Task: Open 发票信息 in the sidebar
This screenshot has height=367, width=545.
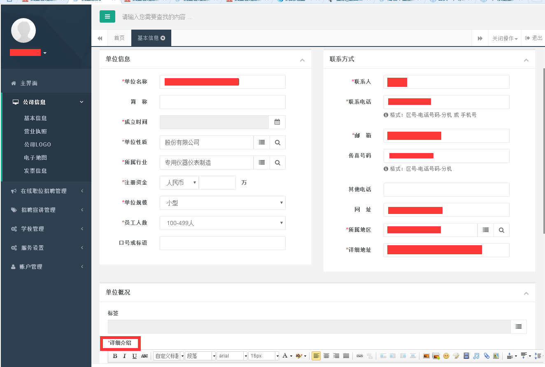Action: (x=35, y=171)
